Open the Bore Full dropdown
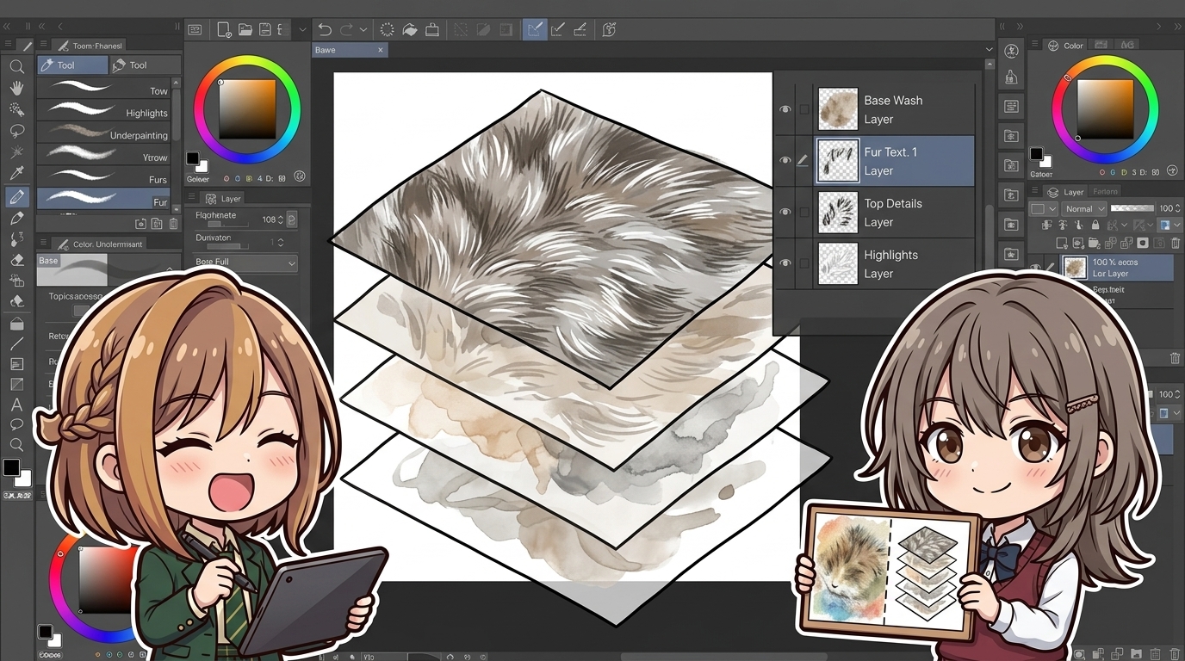The width and height of the screenshot is (1185, 661). (x=245, y=263)
